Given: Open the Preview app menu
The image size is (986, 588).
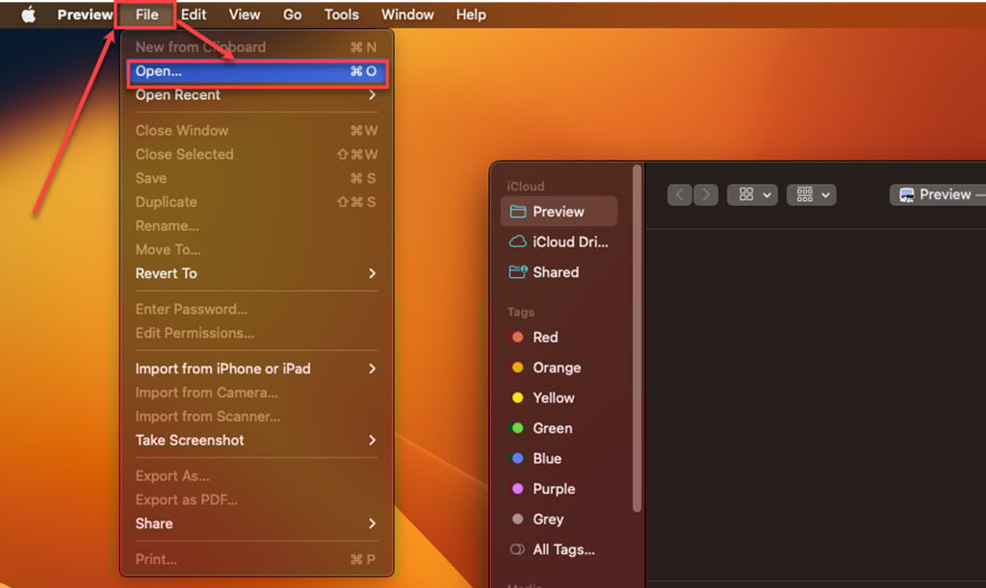Looking at the screenshot, I should pos(85,14).
